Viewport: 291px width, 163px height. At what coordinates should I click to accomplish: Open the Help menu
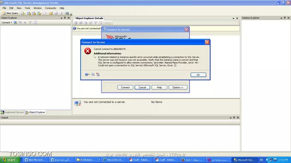click(62, 8)
